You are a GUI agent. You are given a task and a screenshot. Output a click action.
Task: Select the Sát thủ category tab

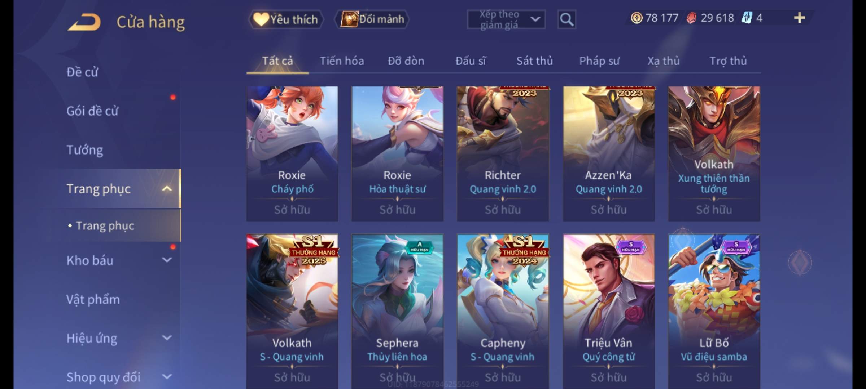pyautogui.click(x=534, y=61)
